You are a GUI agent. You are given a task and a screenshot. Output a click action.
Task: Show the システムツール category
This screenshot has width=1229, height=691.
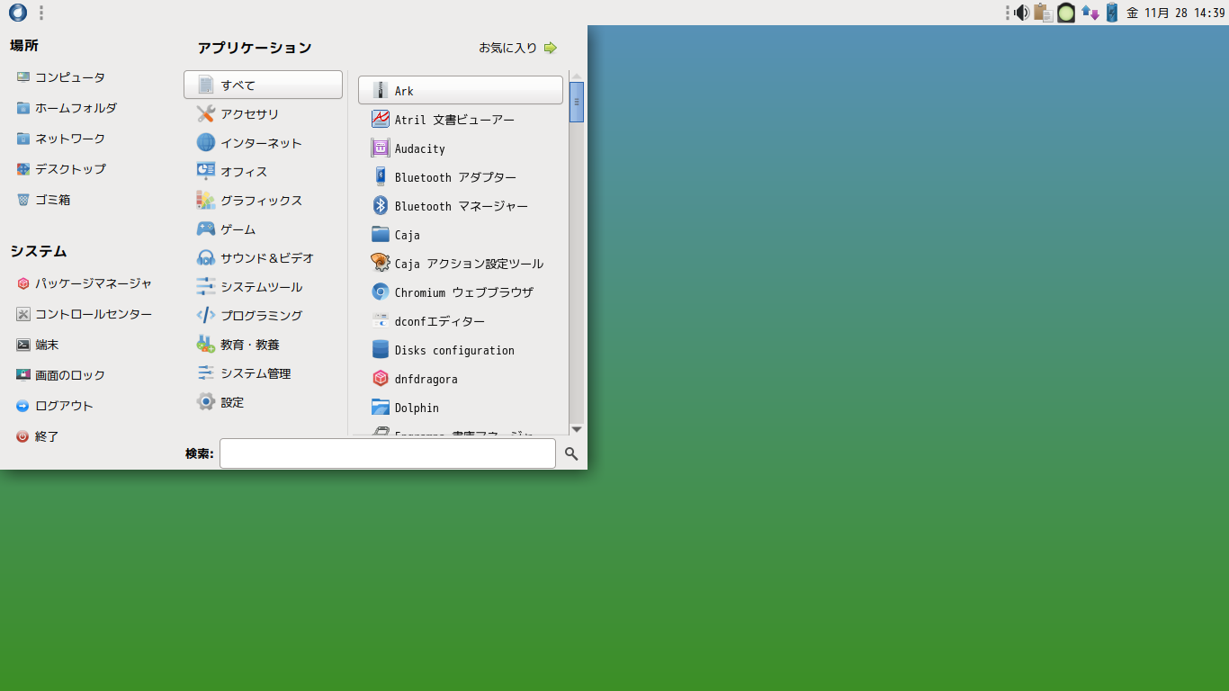pyautogui.click(x=263, y=287)
